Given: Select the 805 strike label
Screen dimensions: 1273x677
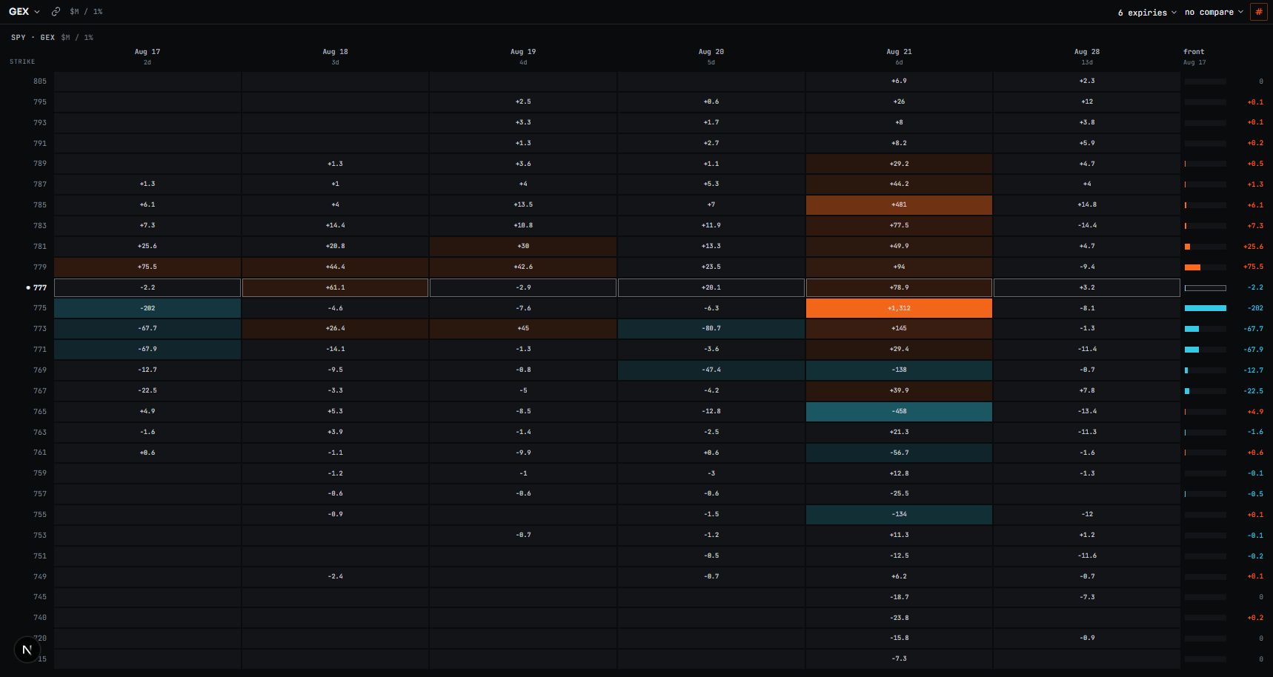Looking at the screenshot, I should [x=40, y=81].
